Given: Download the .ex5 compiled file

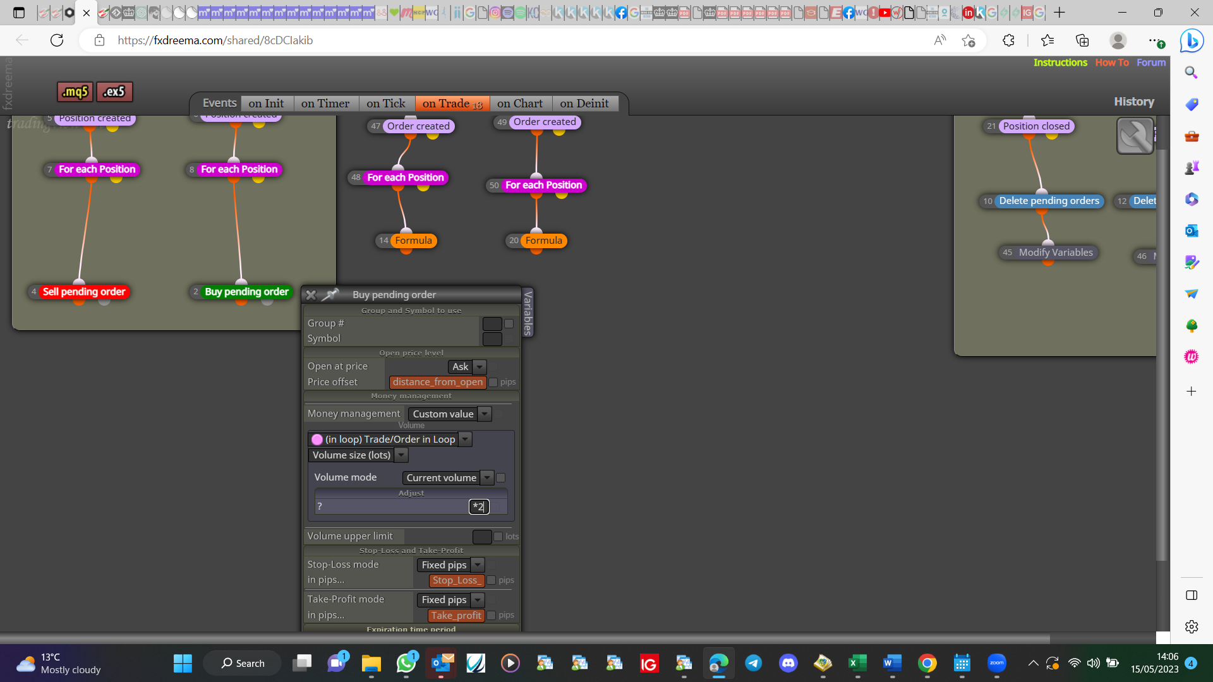Looking at the screenshot, I should [114, 92].
